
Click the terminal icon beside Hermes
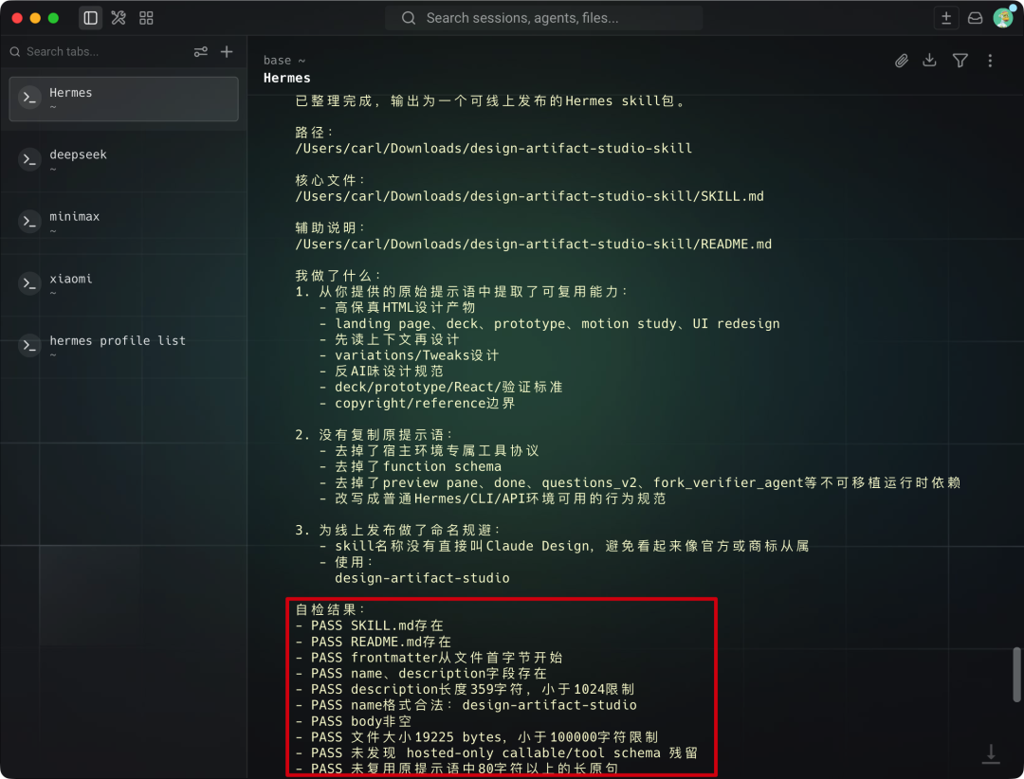tap(29, 98)
